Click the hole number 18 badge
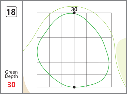This screenshot has width=127, height=94. (11, 12)
